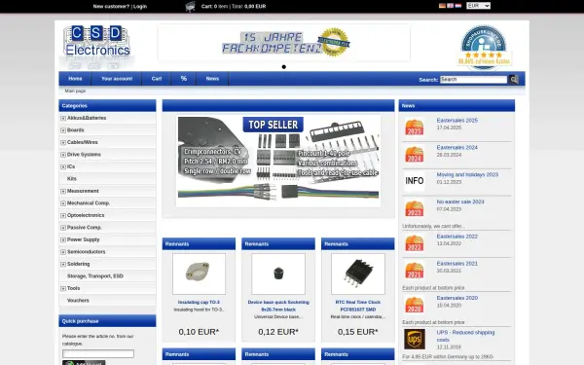
Task: Open Storage, Transport, ESD category
Action: pyautogui.click(x=95, y=276)
